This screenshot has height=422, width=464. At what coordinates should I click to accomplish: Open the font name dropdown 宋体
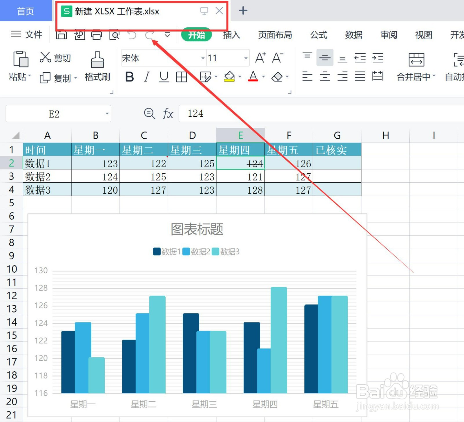203,58
